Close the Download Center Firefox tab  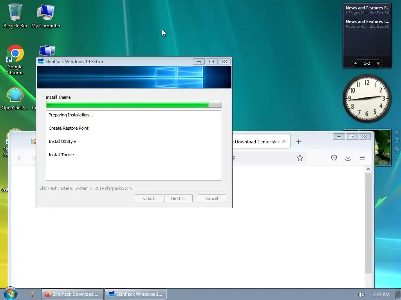pos(284,141)
